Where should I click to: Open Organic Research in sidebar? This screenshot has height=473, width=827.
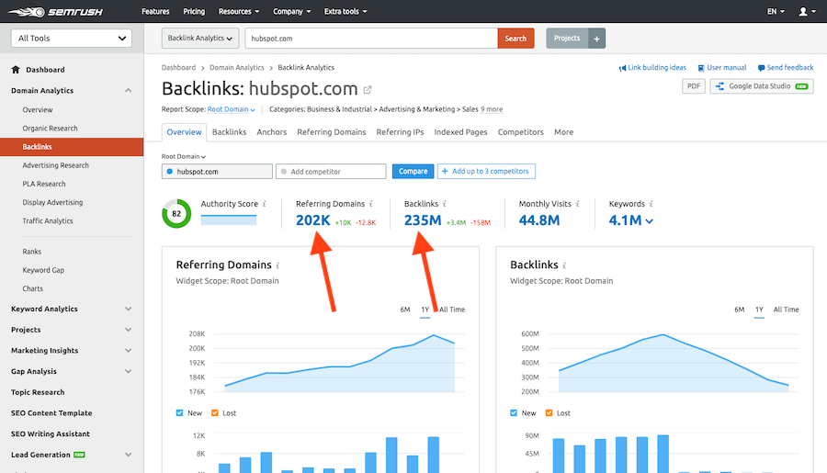point(51,129)
